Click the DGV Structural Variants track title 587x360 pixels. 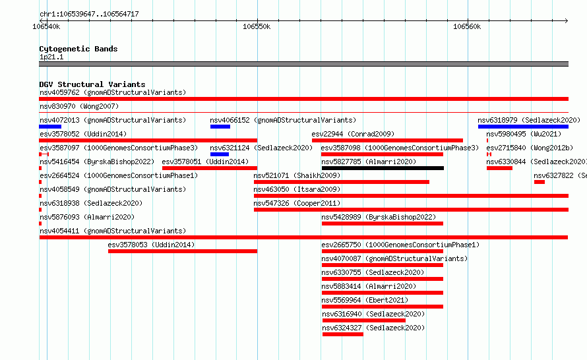coord(92,84)
